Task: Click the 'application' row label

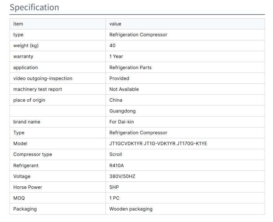Action: click(x=26, y=68)
